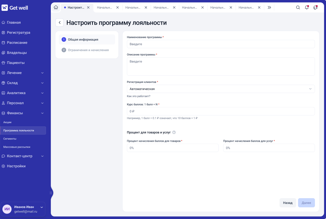Select step 1 Общая информация
Image resolution: width=326 pixels, height=219 pixels.
tap(87, 40)
